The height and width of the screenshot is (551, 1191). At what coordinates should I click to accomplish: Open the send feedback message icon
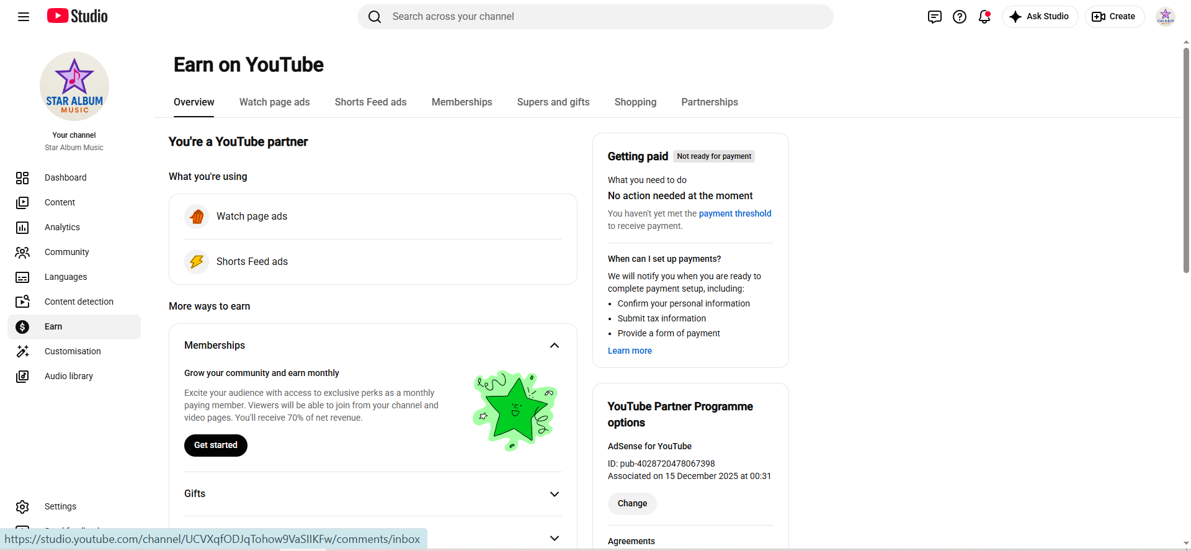click(935, 17)
